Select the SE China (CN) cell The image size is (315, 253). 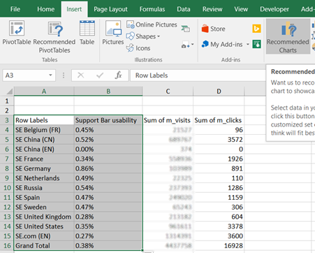(x=44, y=140)
